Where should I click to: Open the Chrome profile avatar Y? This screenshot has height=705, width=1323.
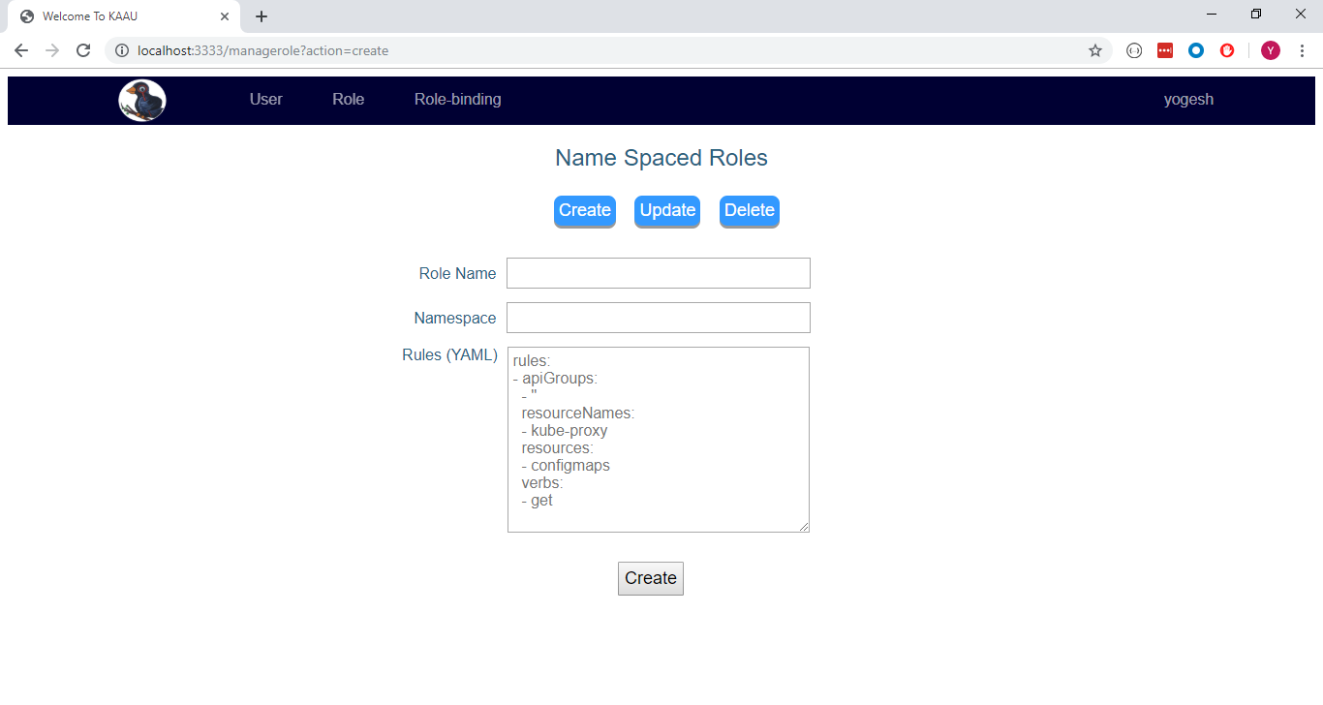(1271, 50)
